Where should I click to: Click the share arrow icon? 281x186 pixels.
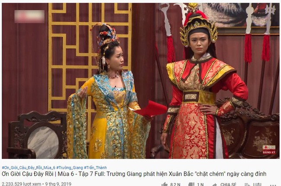pos(215,185)
